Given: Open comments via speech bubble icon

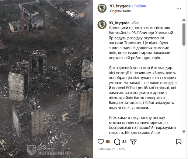Looking at the screenshot, I should click(x=117, y=142).
